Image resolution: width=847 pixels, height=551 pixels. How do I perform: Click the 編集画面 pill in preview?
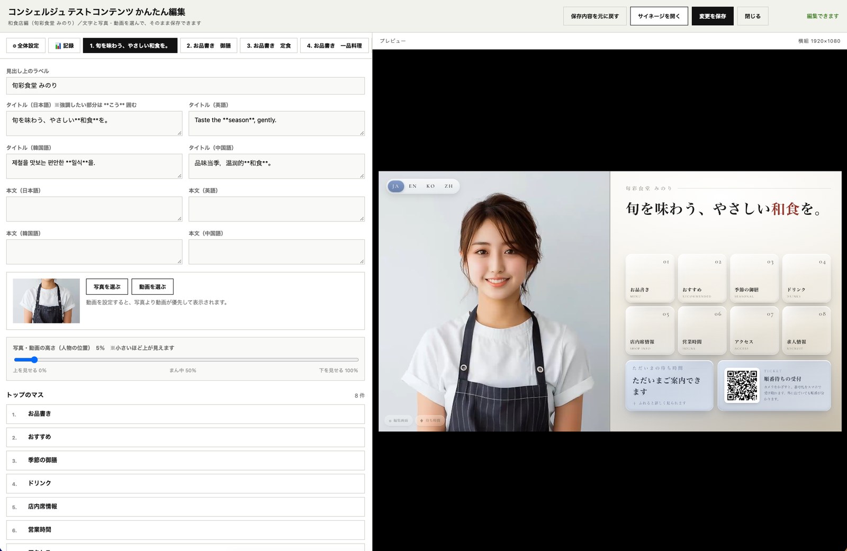coord(399,420)
